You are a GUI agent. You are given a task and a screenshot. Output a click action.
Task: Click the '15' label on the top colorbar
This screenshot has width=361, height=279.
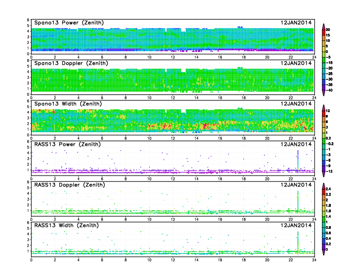(328, 35)
